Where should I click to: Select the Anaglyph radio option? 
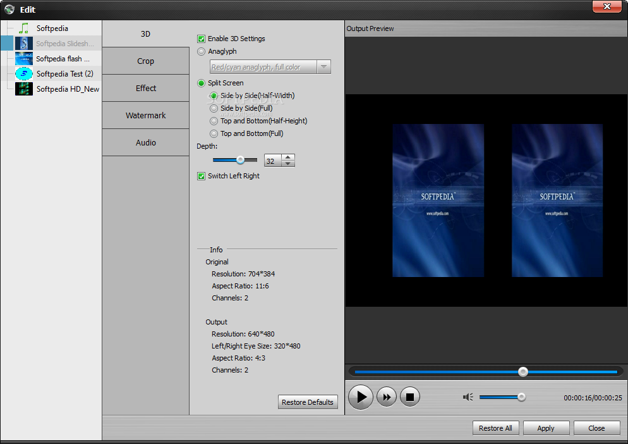click(x=201, y=51)
